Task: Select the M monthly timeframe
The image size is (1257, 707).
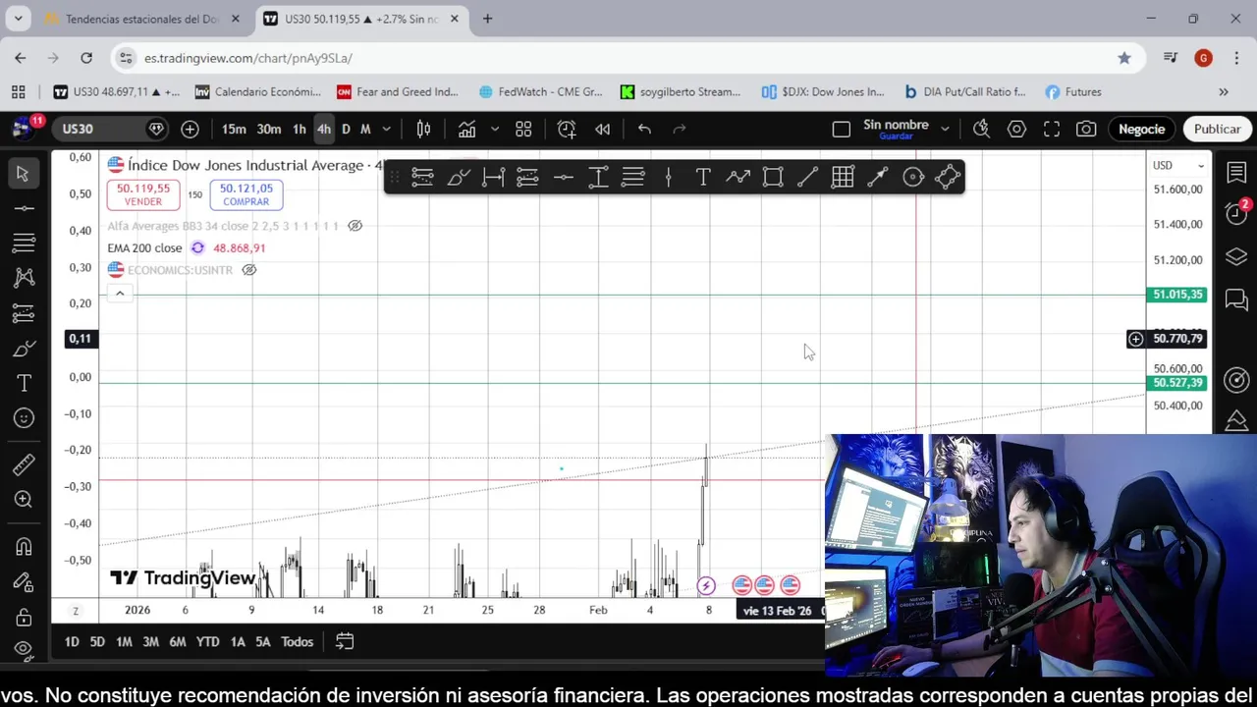Action: pos(365,129)
